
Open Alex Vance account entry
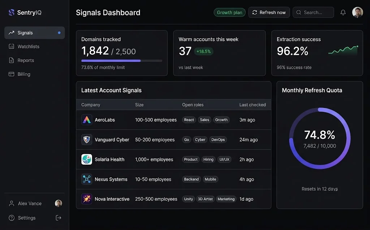click(x=34, y=203)
